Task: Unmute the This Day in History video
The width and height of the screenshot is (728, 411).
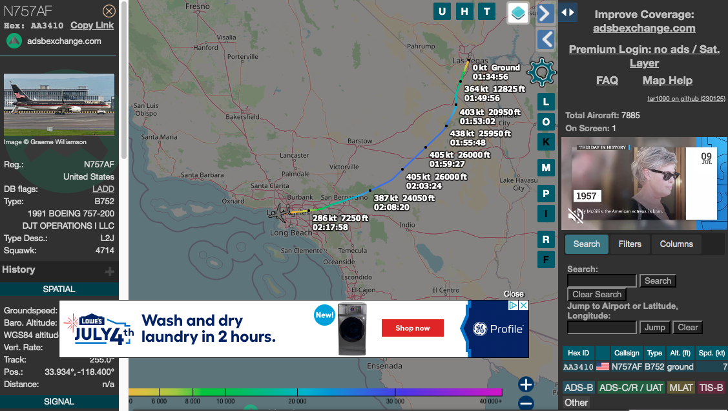Action: click(x=576, y=215)
